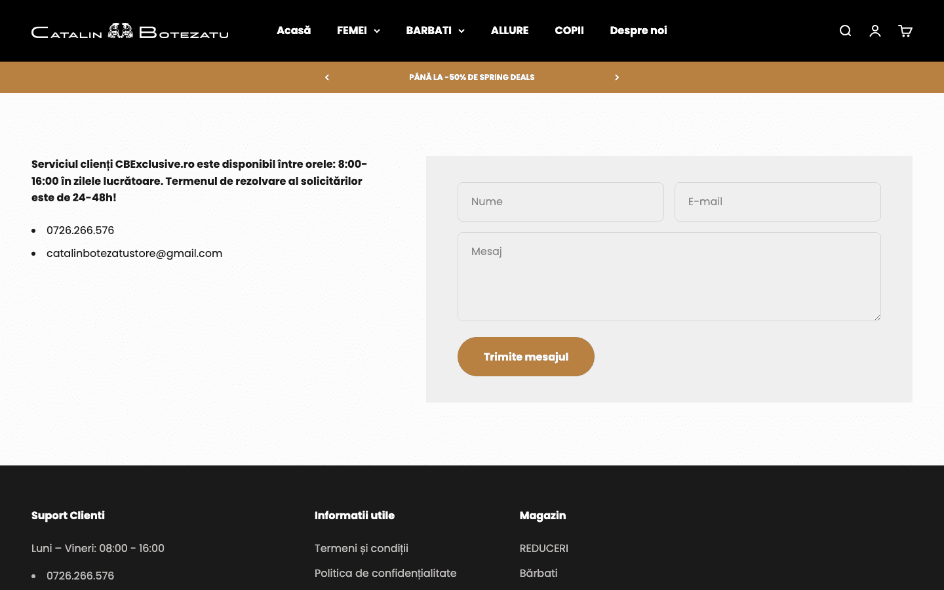Image resolution: width=944 pixels, height=590 pixels.
Task: Expand the FEMEI dropdown menu
Action: pyautogui.click(x=359, y=31)
